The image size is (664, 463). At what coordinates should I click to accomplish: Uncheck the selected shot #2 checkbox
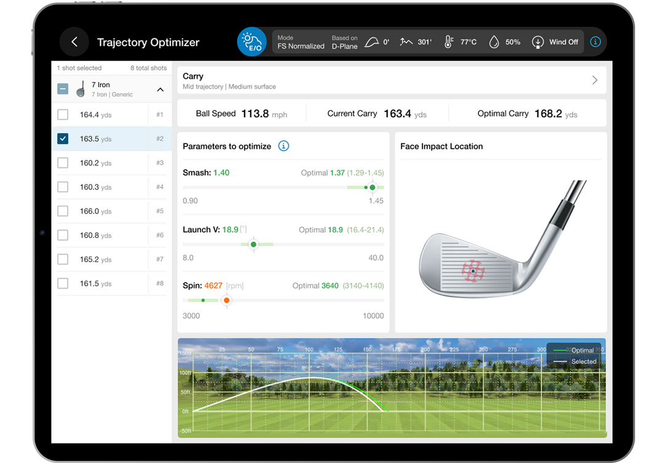pos(62,138)
